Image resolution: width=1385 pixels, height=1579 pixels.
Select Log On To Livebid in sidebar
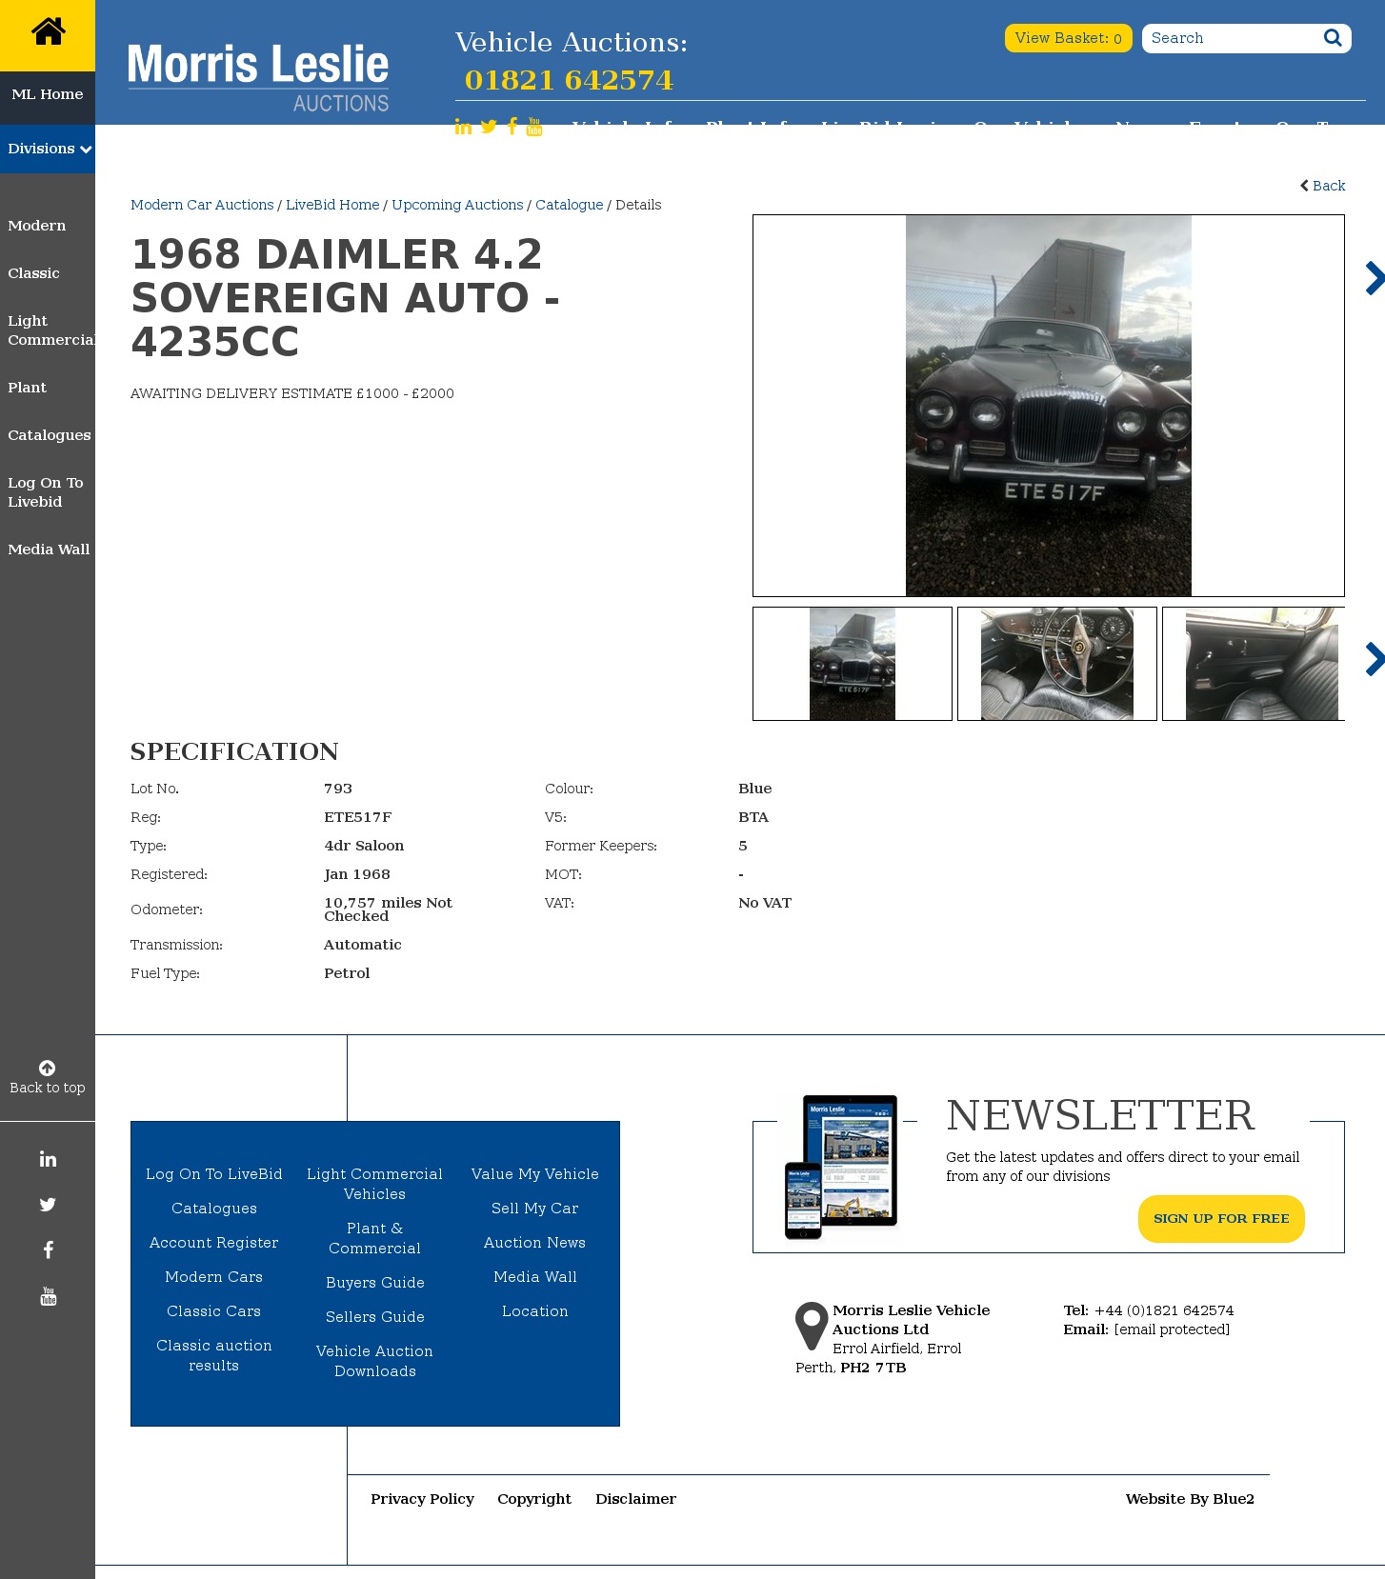(45, 492)
